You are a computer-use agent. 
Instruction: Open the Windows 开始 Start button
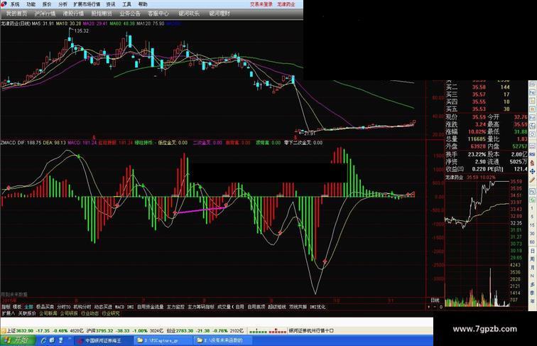[x=18, y=340]
